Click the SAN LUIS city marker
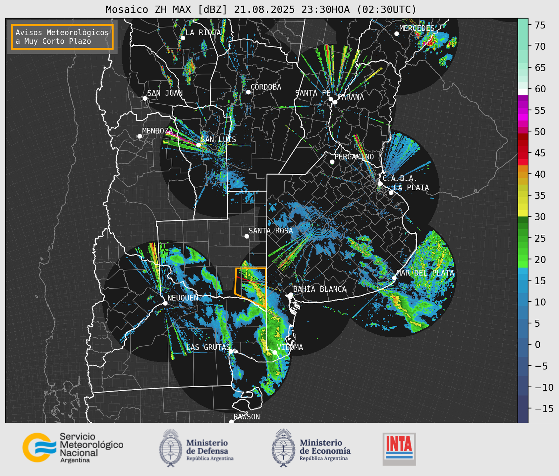The image size is (559, 476). [198, 145]
